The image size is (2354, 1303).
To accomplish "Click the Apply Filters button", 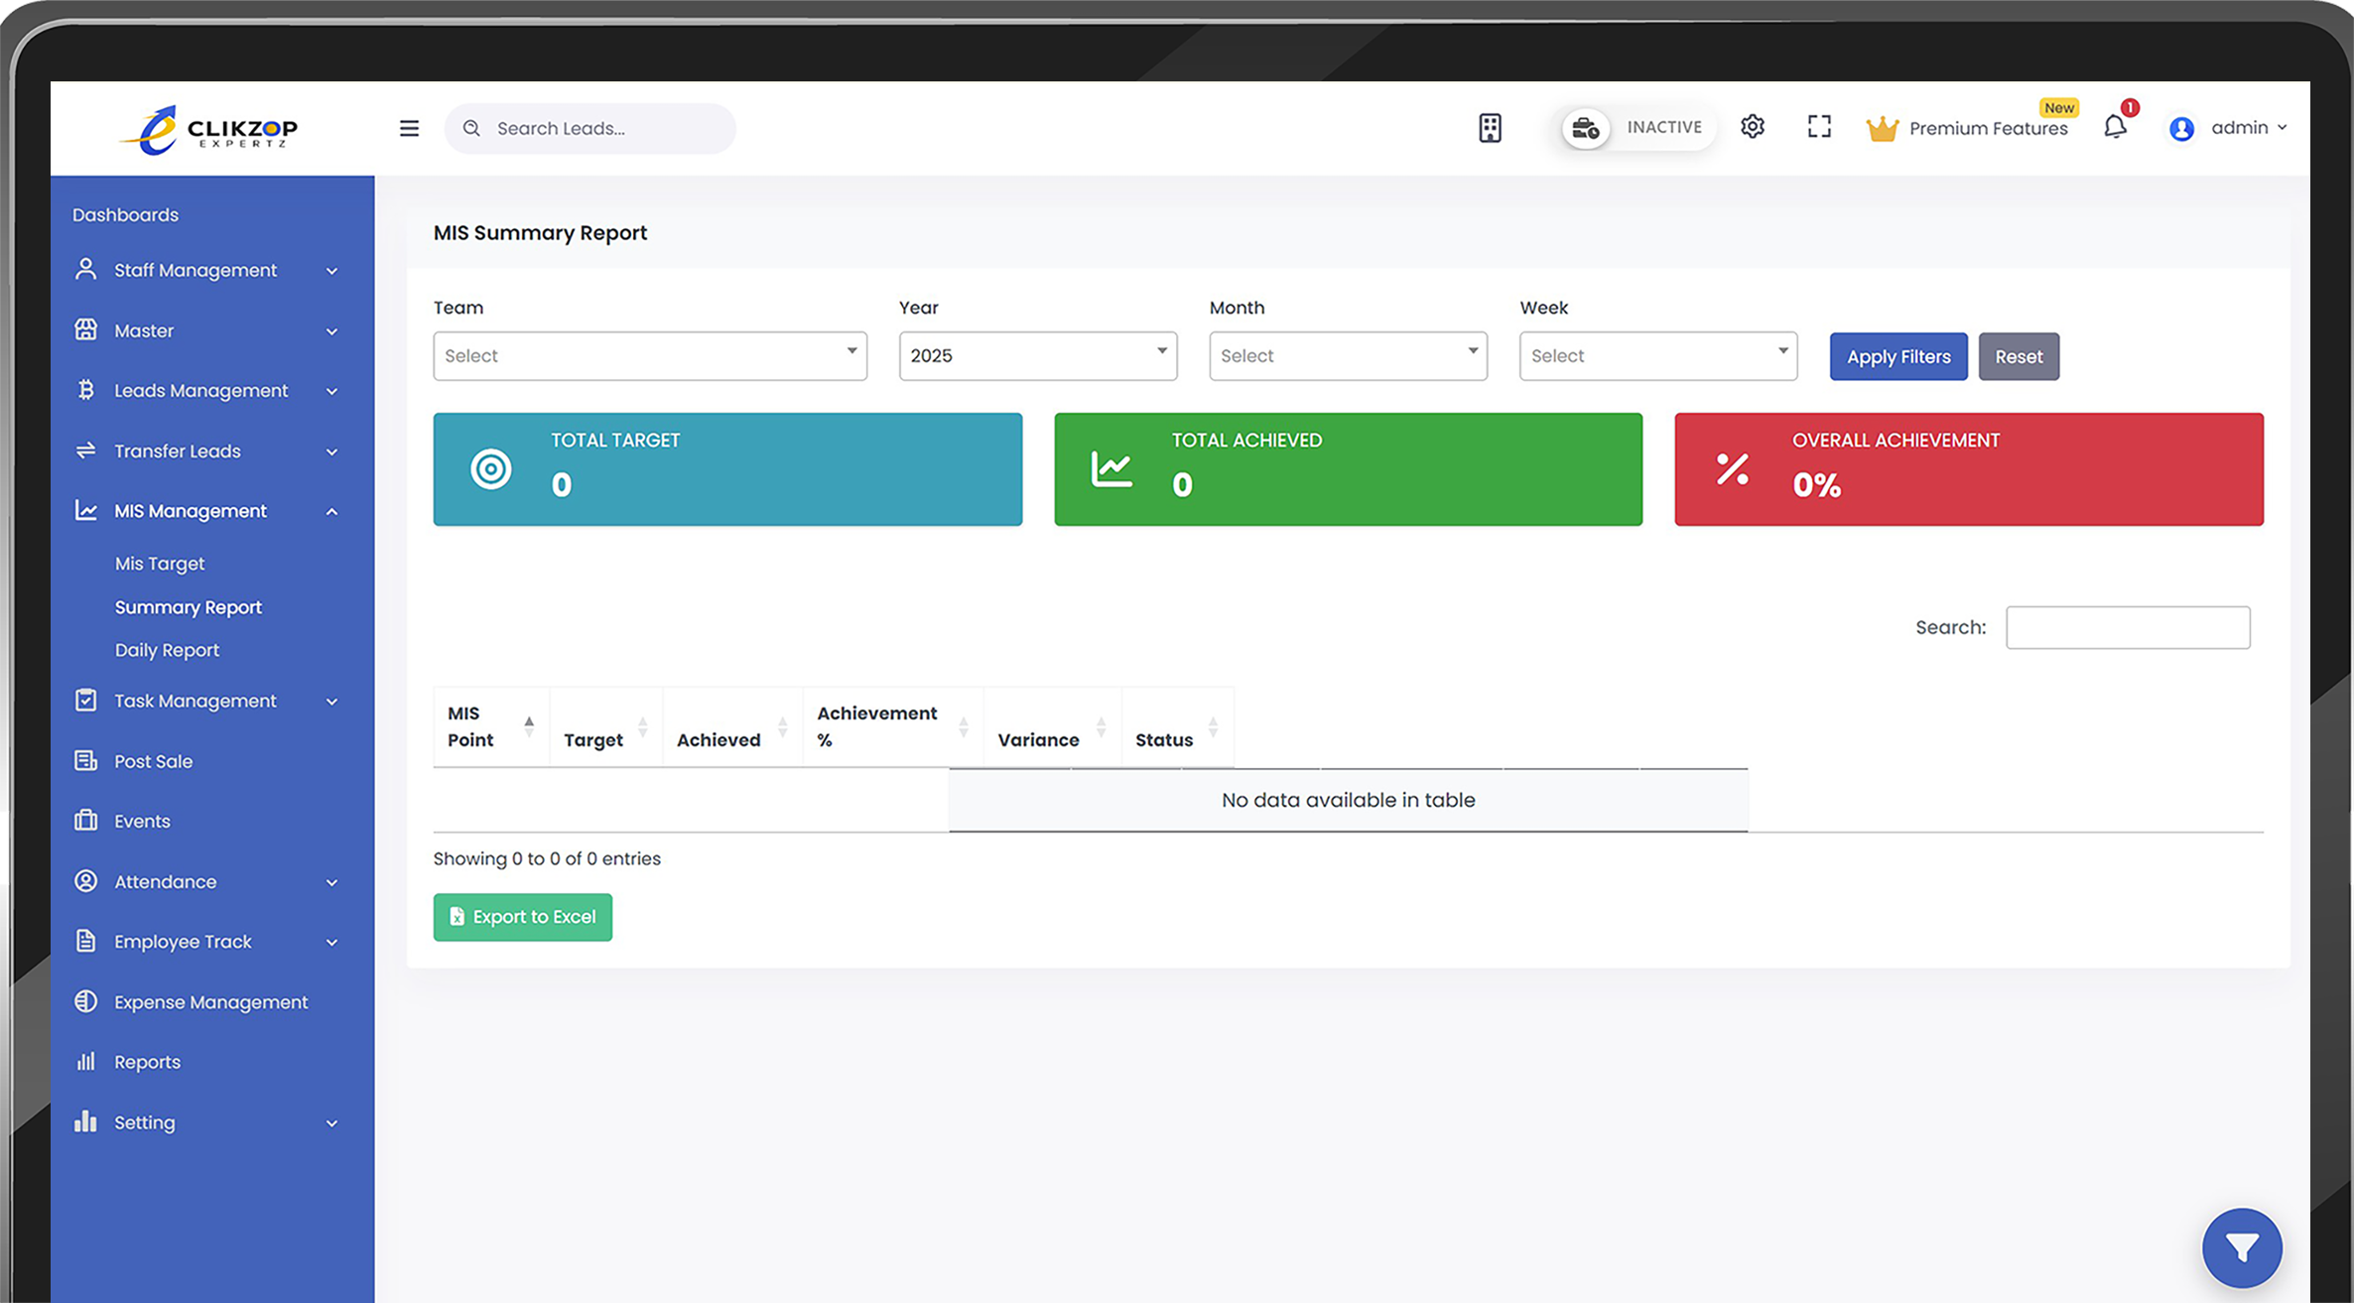I will [x=1898, y=355].
